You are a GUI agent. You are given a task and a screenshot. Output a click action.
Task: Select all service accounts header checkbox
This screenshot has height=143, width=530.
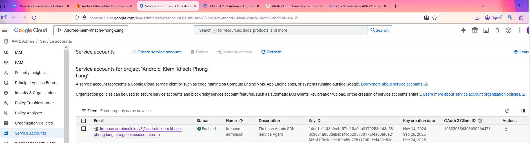(84, 121)
